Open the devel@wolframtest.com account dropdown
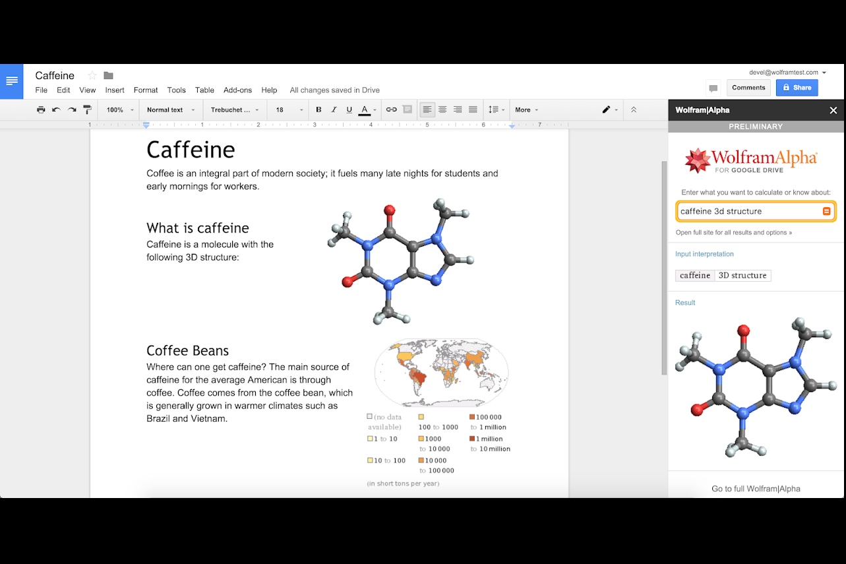The width and height of the screenshot is (846, 564). (x=787, y=73)
